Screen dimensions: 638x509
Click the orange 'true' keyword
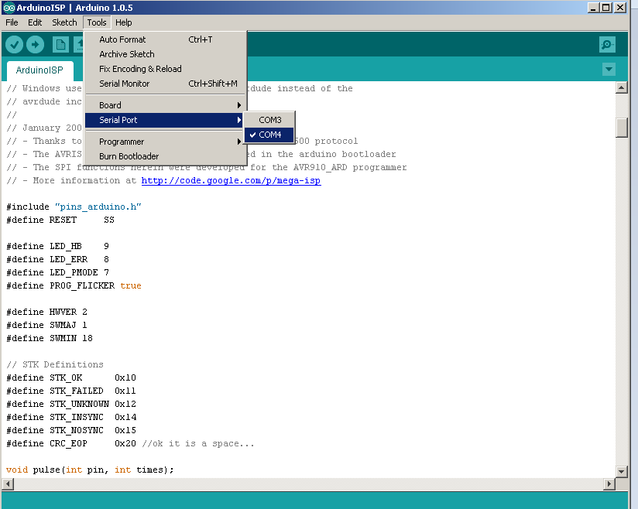coord(131,285)
